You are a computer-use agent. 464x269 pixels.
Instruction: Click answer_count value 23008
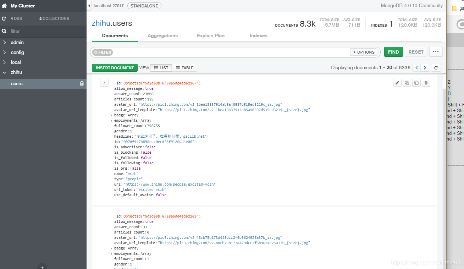pos(148,94)
